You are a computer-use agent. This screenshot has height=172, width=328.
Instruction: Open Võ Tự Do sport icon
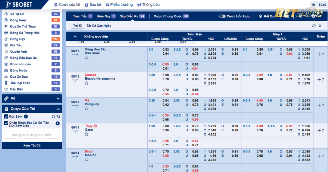[6, 14]
